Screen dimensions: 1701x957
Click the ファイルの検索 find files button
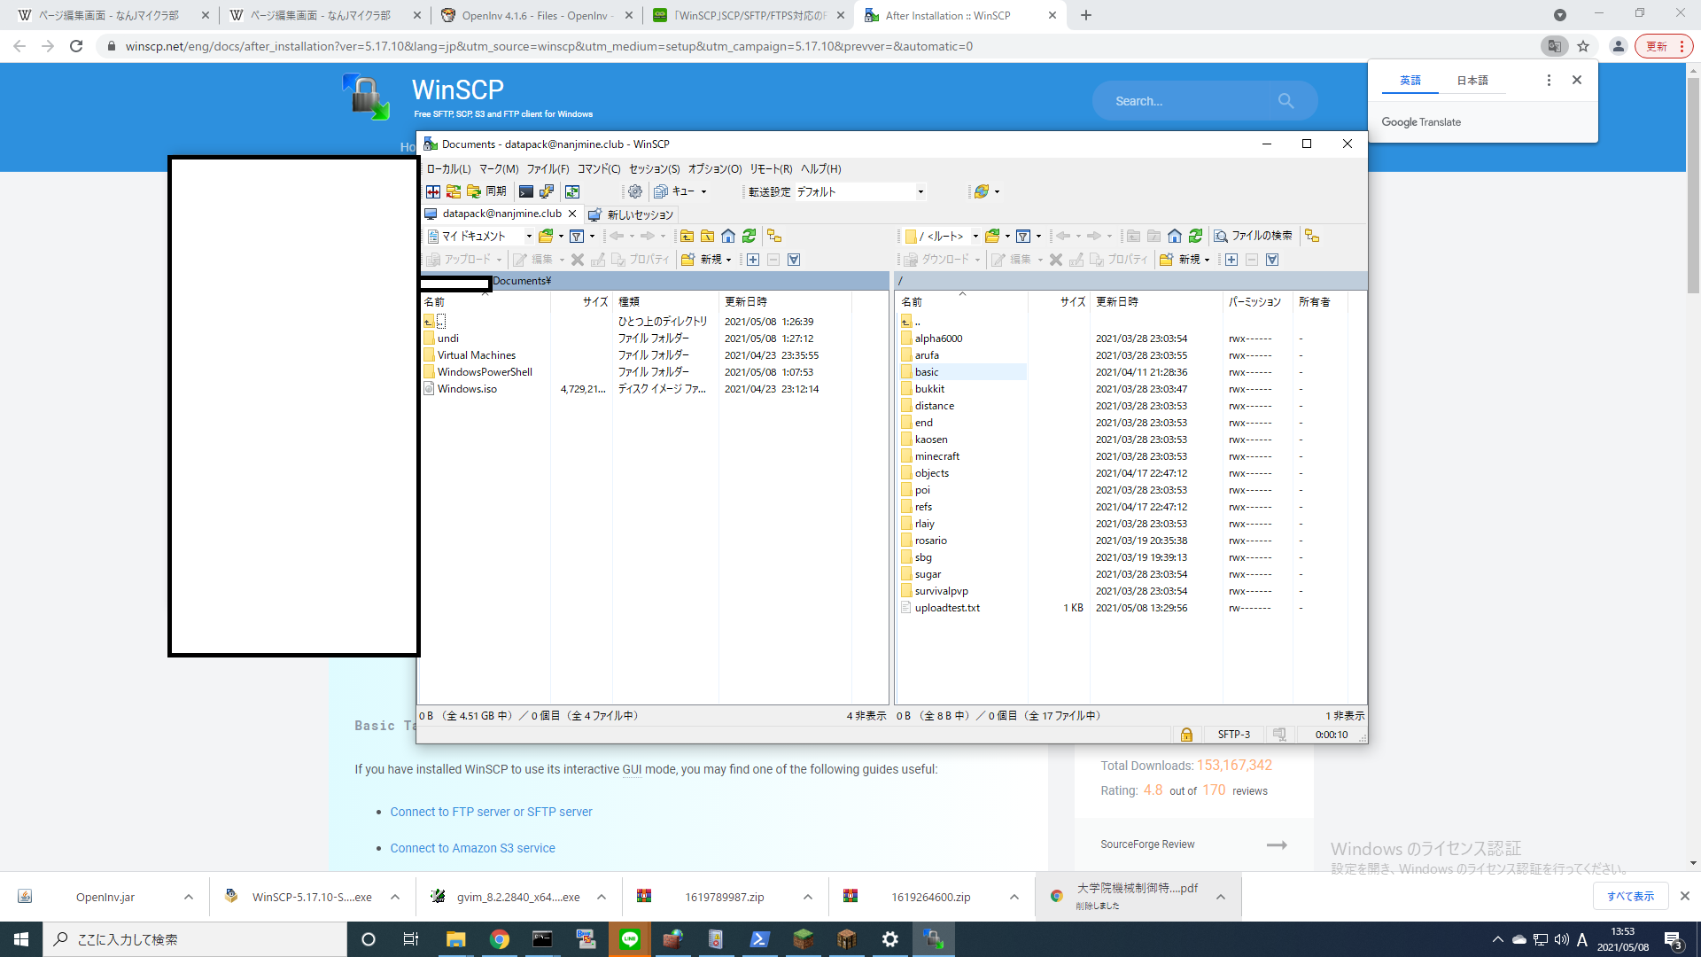(x=1253, y=236)
